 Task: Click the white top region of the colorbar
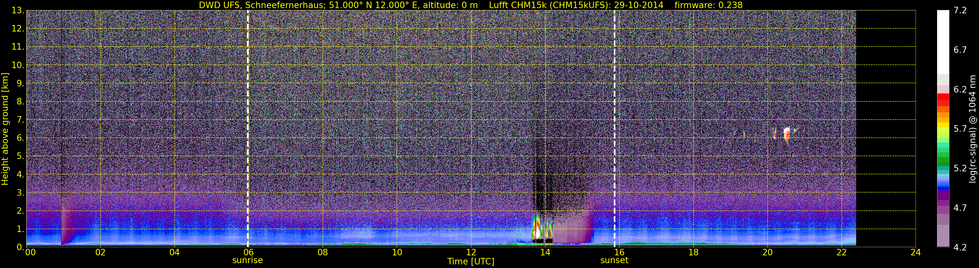tap(943, 42)
